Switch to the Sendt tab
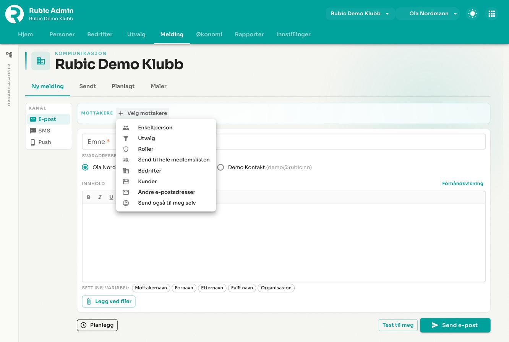The width and height of the screenshot is (509, 342). tap(88, 86)
